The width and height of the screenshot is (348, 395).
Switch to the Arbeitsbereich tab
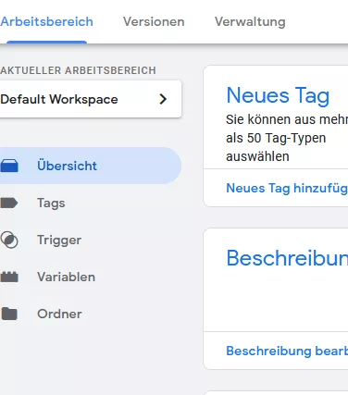[46, 22]
